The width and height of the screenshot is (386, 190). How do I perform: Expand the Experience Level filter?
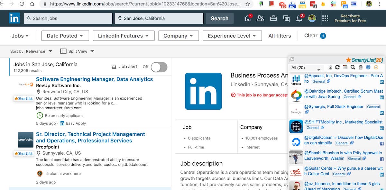point(232,36)
